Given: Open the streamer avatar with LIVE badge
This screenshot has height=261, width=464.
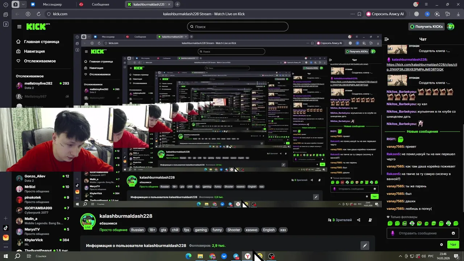Looking at the screenshot, I should coord(88,221).
